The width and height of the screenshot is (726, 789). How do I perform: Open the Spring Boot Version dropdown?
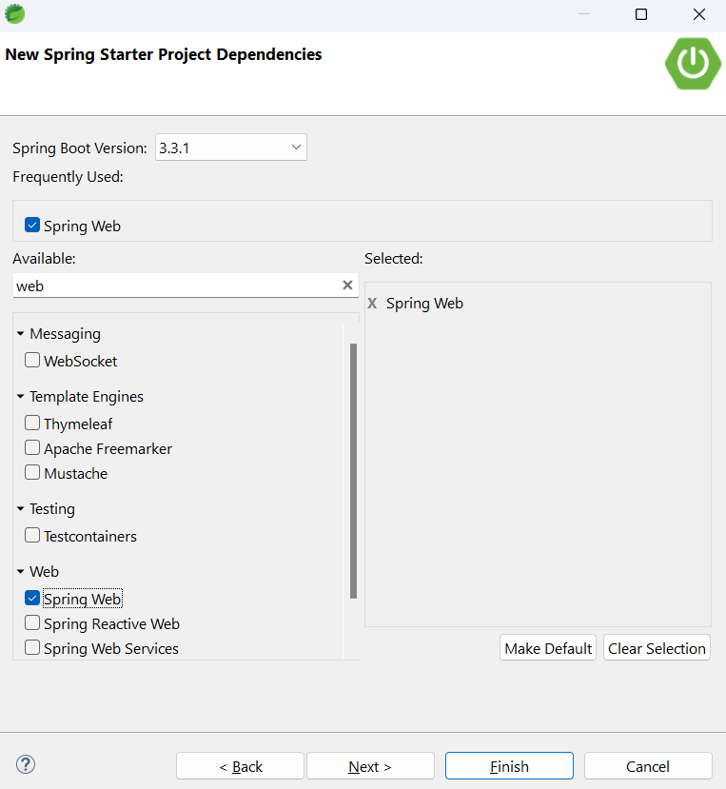coord(231,148)
